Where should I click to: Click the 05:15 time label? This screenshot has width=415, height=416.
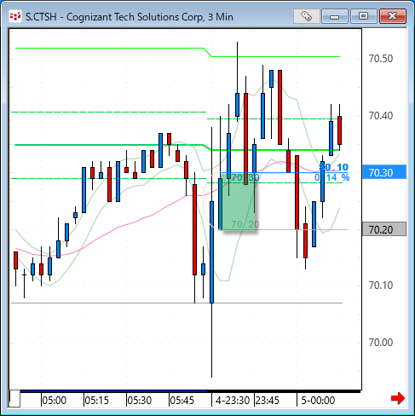pos(96,401)
